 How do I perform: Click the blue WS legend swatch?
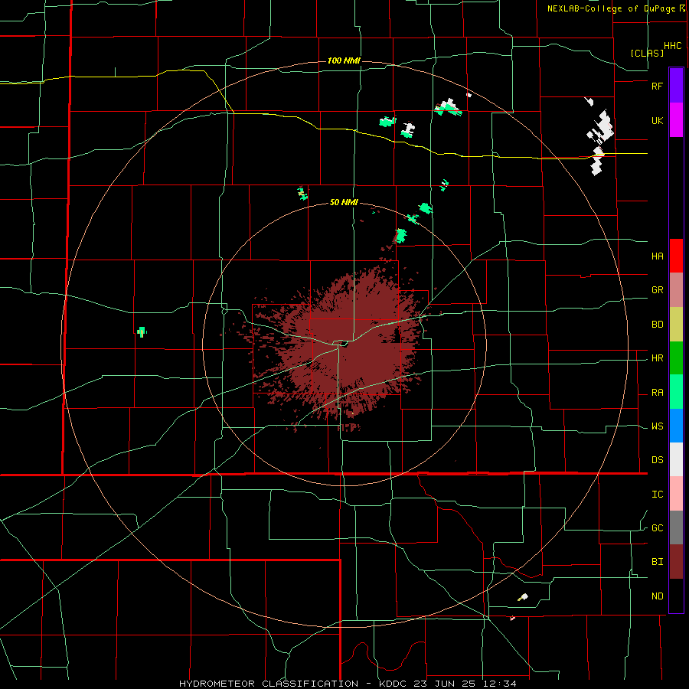(x=676, y=426)
